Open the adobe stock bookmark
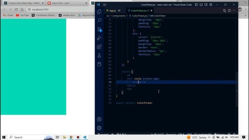The width and height of the screenshot is (249, 140). click(67, 15)
